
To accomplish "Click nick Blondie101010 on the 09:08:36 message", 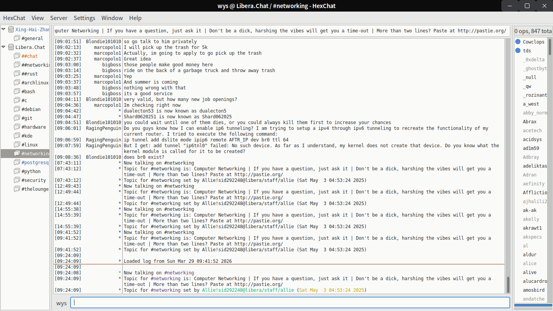I will pyautogui.click(x=103, y=157).
